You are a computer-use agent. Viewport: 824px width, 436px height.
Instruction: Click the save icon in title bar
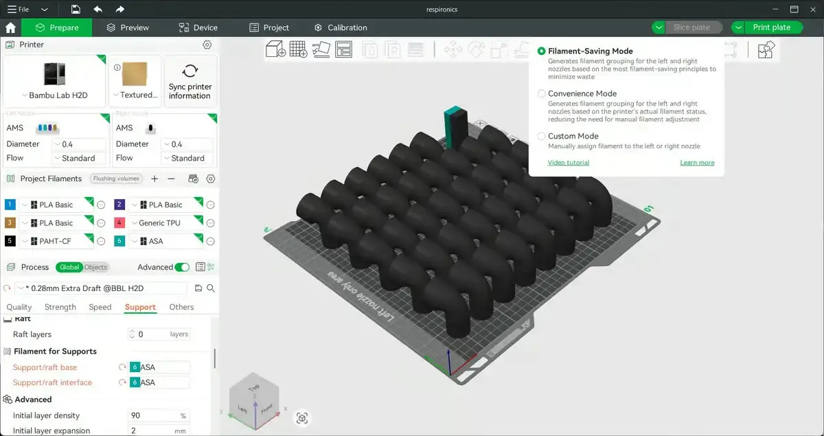point(76,9)
